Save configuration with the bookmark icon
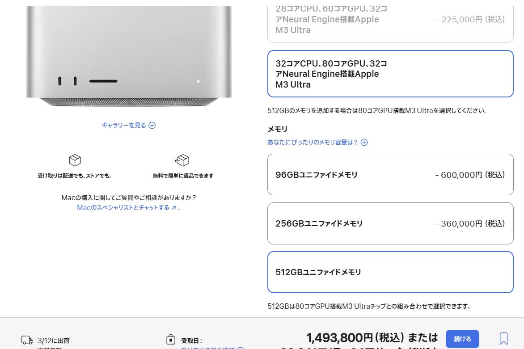The image size is (524, 349). click(503, 338)
